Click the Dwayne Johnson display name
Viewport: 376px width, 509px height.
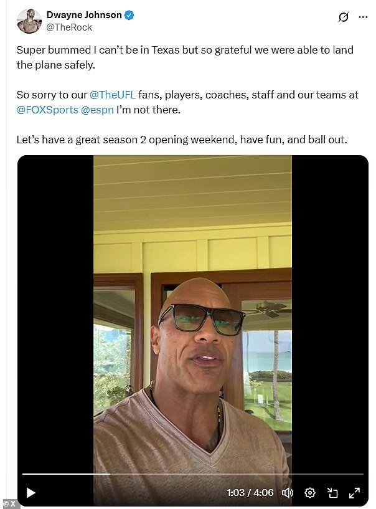coord(84,15)
